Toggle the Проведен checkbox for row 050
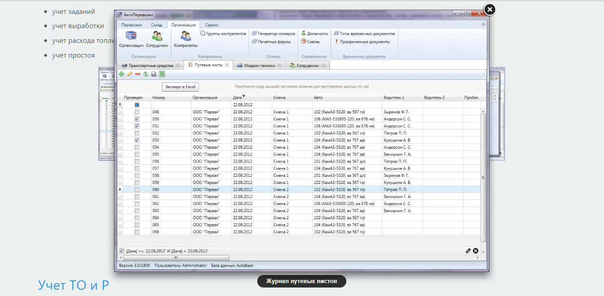Image resolution: width=604 pixels, height=296 pixels. click(137, 119)
